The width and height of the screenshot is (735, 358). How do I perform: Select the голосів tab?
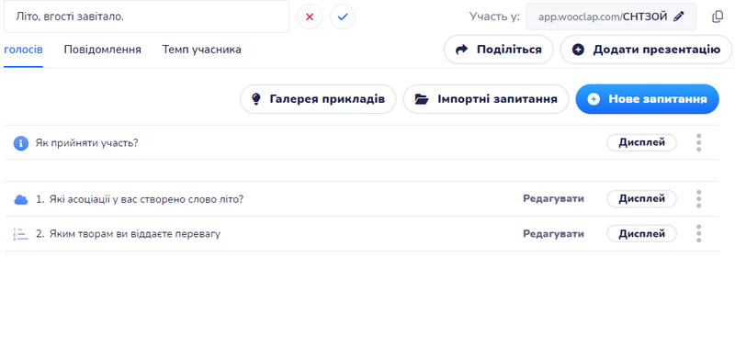24,50
